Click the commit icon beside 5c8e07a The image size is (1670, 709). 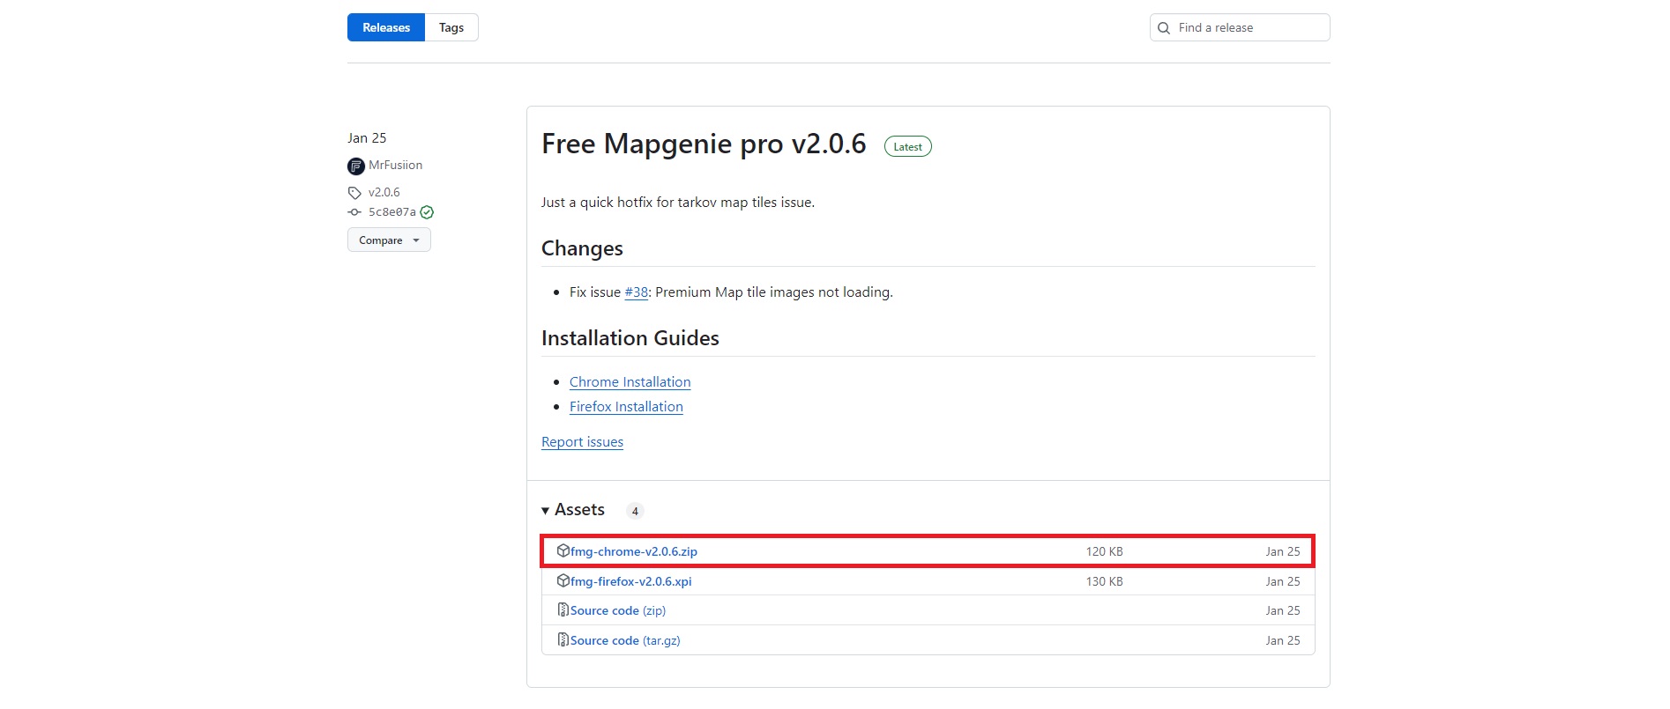pyautogui.click(x=354, y=212)
